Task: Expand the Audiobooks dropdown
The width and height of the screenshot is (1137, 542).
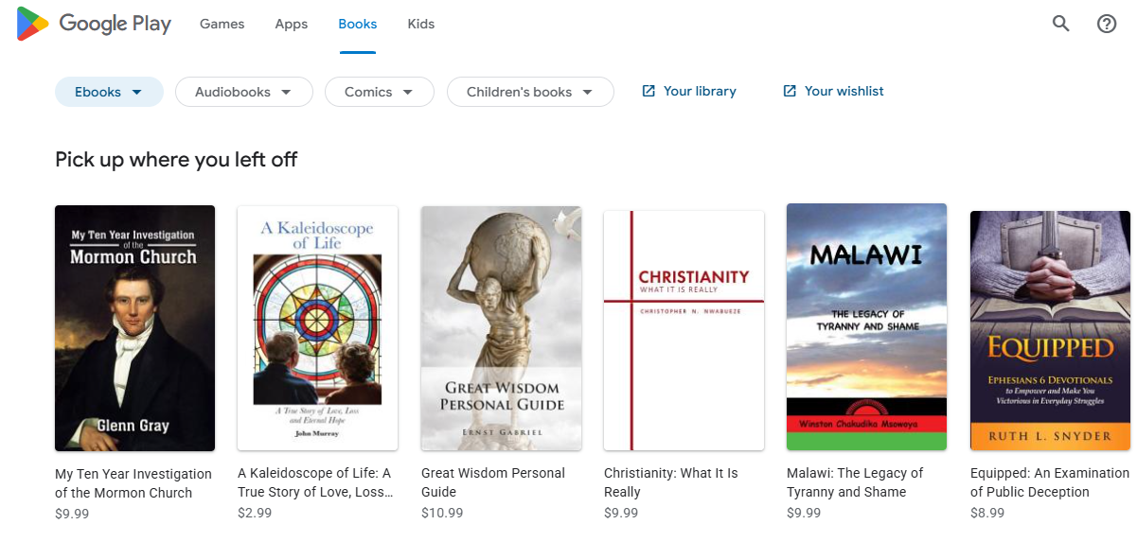Action: (x=245, y=92)
